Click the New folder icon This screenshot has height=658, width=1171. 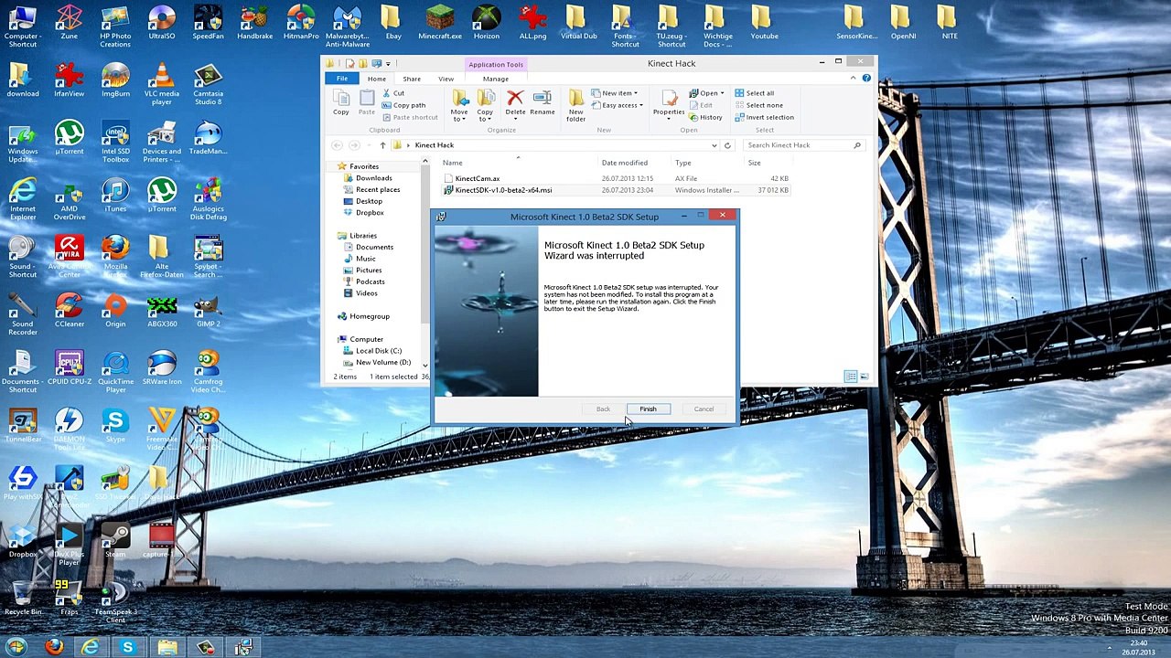[x=575, y=105]
